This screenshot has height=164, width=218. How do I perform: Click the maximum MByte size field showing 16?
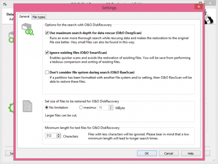[x=103, y=107]
